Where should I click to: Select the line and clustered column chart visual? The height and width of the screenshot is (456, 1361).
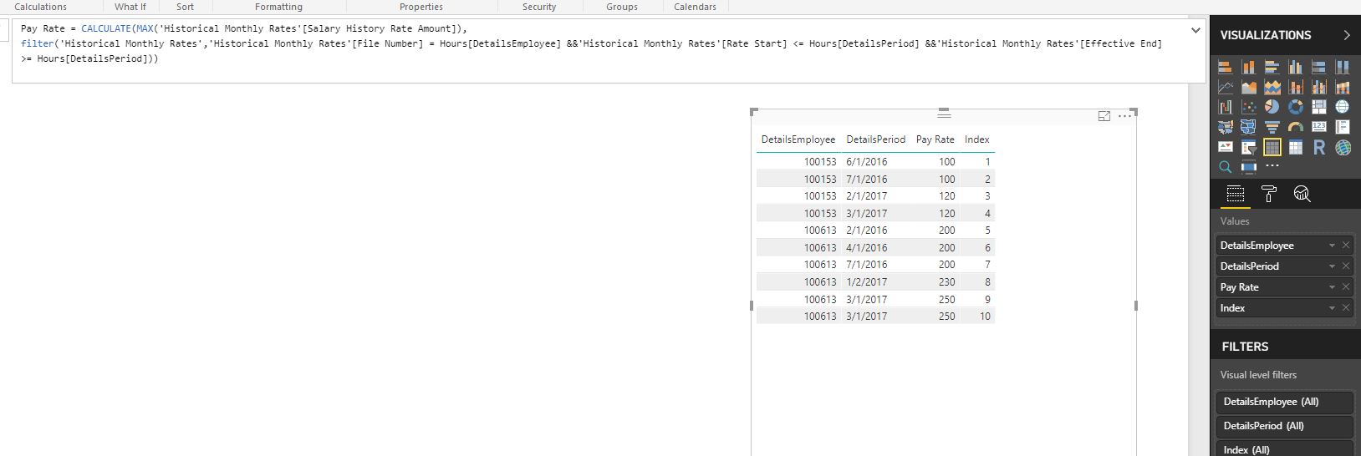[x=1319, y=87]
